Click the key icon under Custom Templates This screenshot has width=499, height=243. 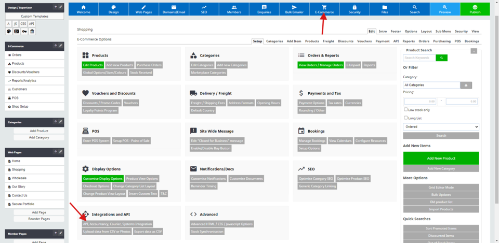pos(24,31)
